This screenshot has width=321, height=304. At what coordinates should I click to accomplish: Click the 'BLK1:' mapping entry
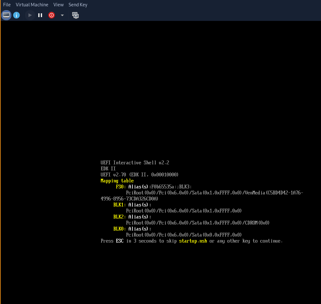coord(120,205)
